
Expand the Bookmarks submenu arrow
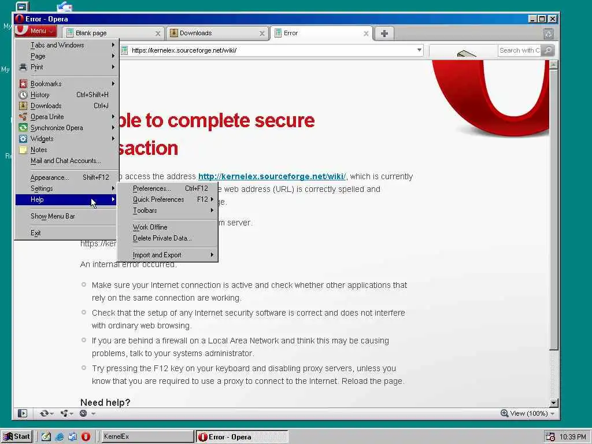click(x=113, y=83)
